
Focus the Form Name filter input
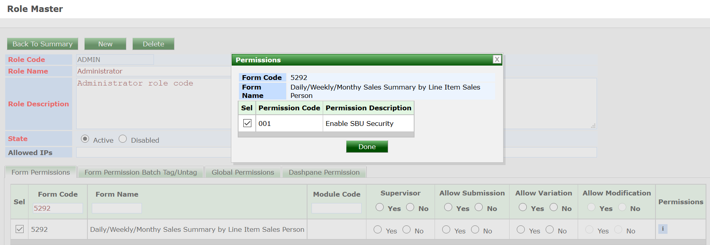tap(117, 208)
